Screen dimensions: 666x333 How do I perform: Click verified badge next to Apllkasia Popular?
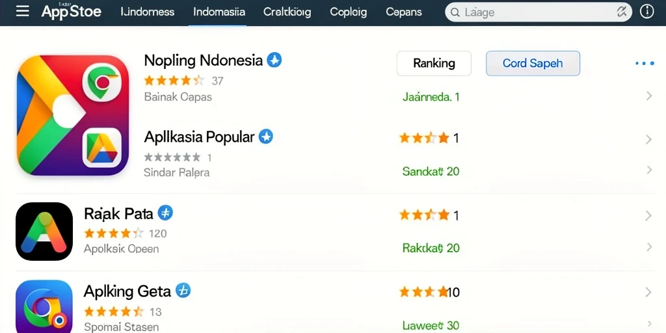[x=266, y=137]
